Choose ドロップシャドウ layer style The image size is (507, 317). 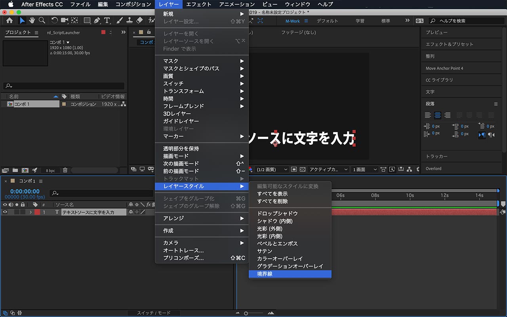pos(290,214)
